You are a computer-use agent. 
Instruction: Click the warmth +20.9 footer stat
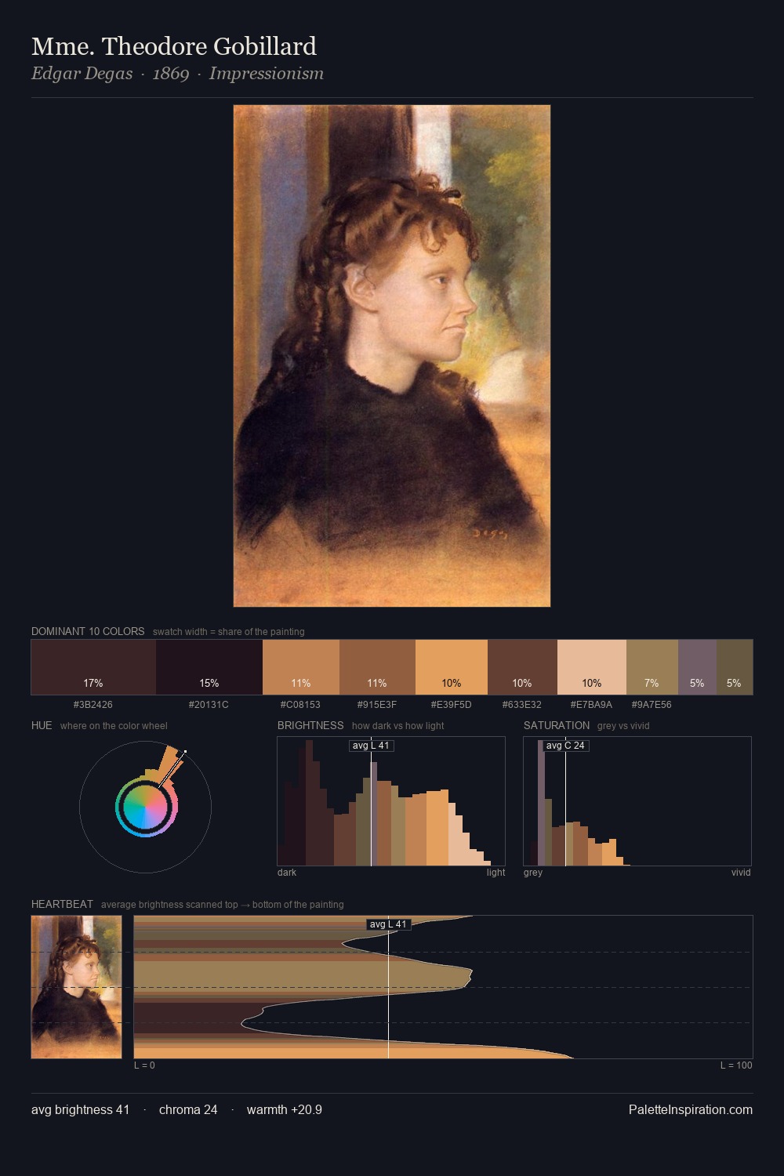[285, 1110]
